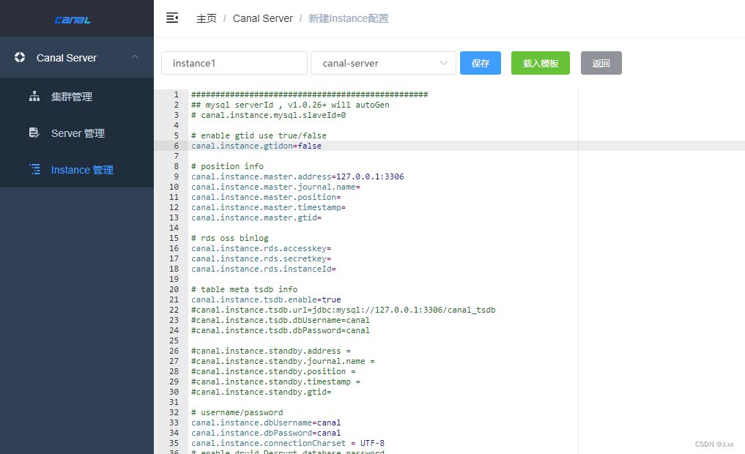Click comment '# enable gtid use true/false'
Screen dimensions: 745x454
[x=259, y=135]
